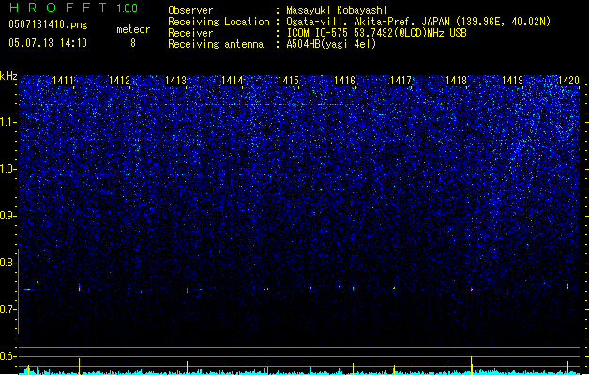This screenshot has width=590, height=375.
Task: Click the A504HB(yagi 4el) antenna text
Action: click(331, 44)
